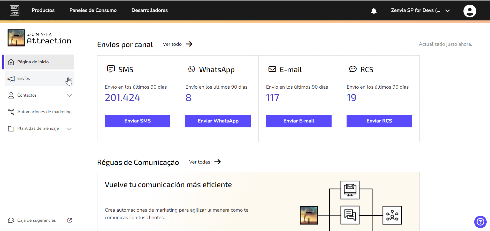This screenshot has width=490, height=231.
Task: Click the arrow next to Ver todo
Action: pyautogui.click(x=189, y=44)
